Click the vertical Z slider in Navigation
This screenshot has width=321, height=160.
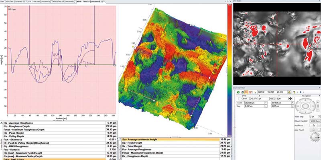click(318, 106)
